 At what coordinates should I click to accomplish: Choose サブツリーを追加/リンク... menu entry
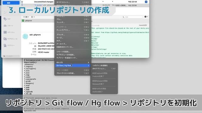point(73,58)
